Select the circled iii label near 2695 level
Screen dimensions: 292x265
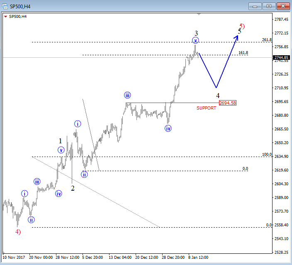click(x=128, y=95)
